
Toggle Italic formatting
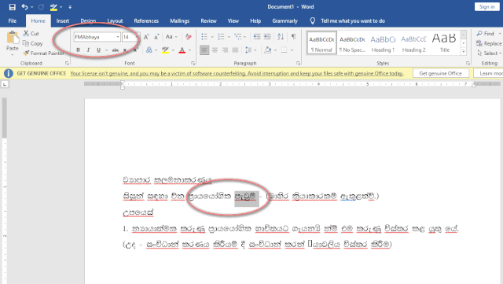pos(88,50)
